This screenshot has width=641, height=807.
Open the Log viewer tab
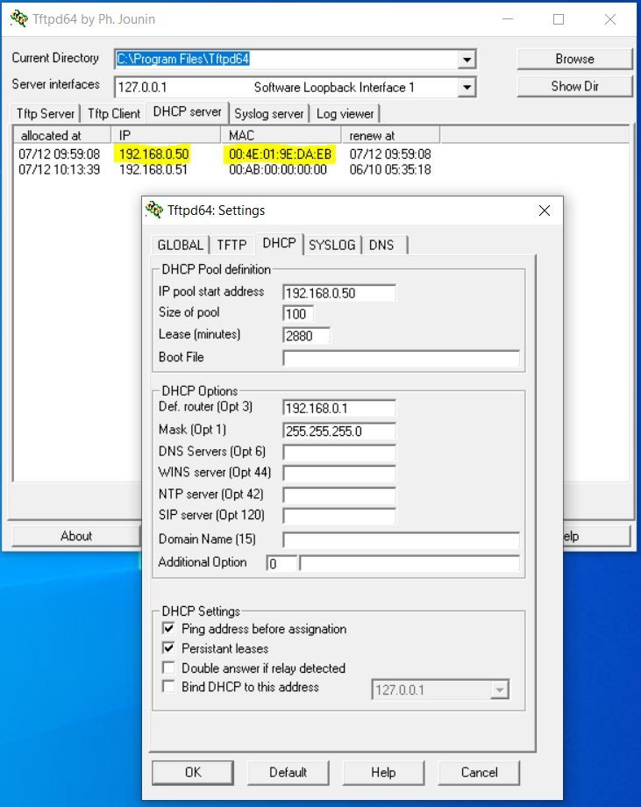[x=345, y=113]
